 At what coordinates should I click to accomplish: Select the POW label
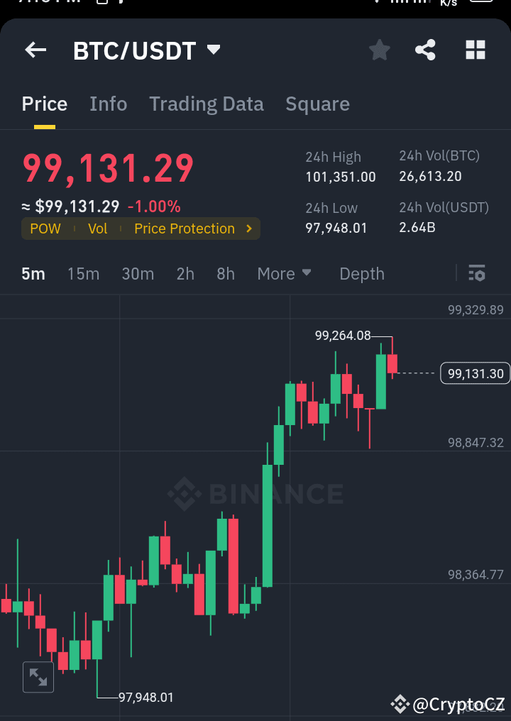click(45, 229)
